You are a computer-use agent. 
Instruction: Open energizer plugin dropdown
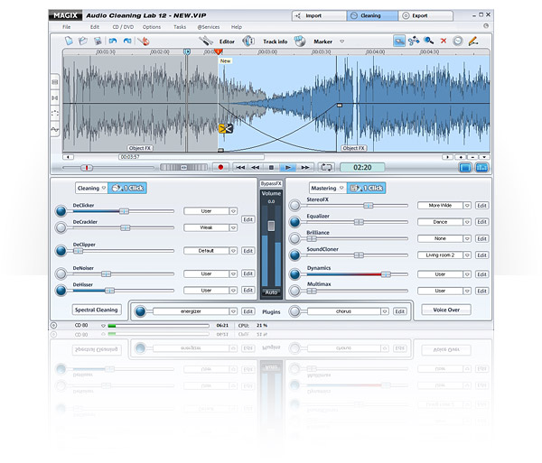(233, 311)
